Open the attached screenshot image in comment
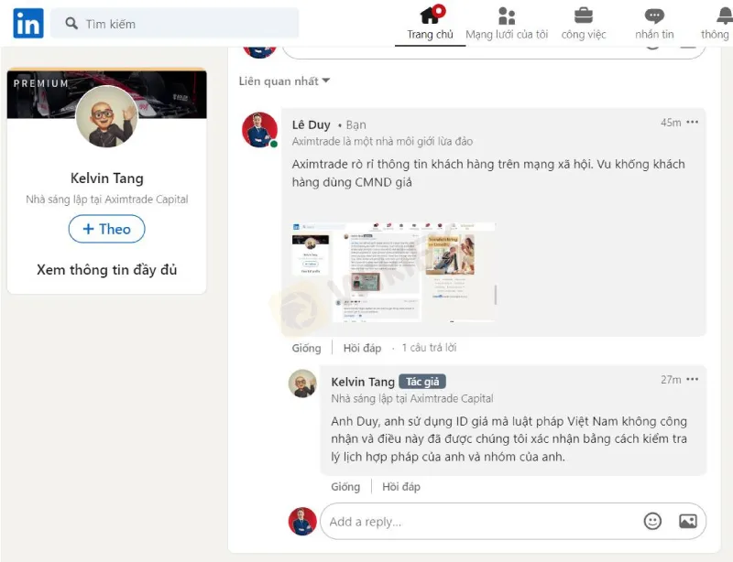This screenshot has height=562, width=733. coord(394,273)
